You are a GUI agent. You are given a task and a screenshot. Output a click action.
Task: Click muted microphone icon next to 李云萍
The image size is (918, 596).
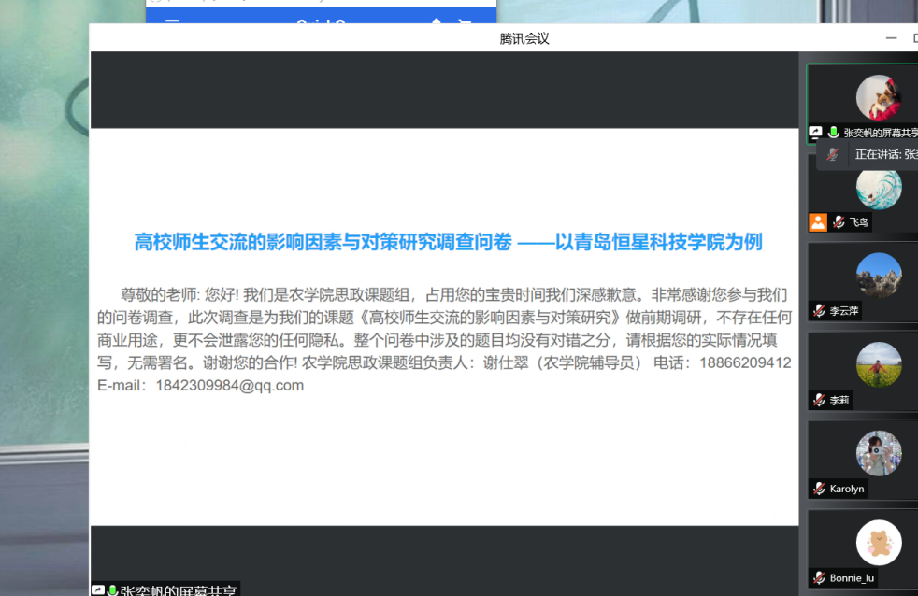(819, 311)
